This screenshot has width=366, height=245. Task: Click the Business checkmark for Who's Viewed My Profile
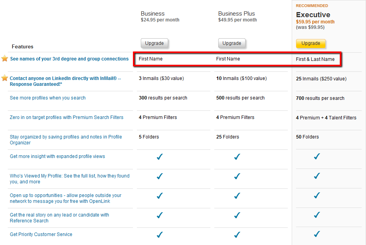coord(160,176)
